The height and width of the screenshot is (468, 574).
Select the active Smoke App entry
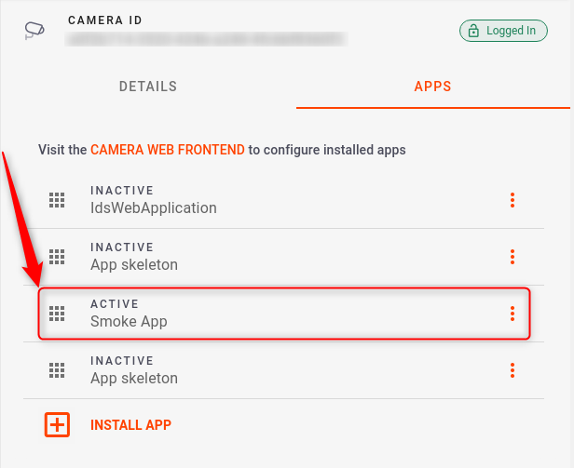pos(283,314)
